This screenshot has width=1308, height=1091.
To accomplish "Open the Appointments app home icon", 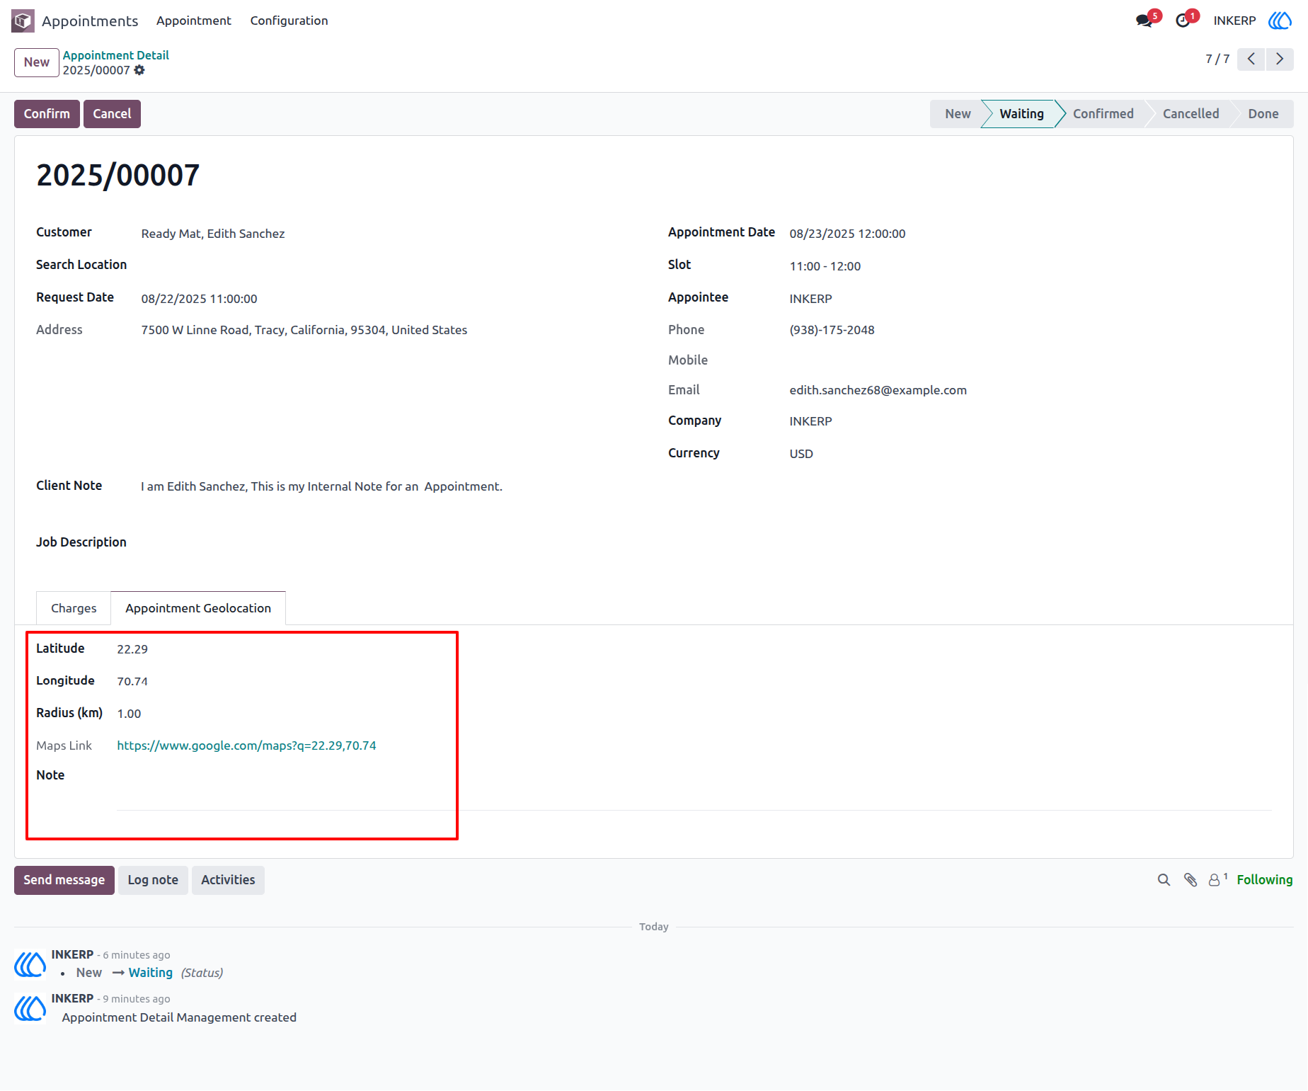I will click(x=23, y=21).
